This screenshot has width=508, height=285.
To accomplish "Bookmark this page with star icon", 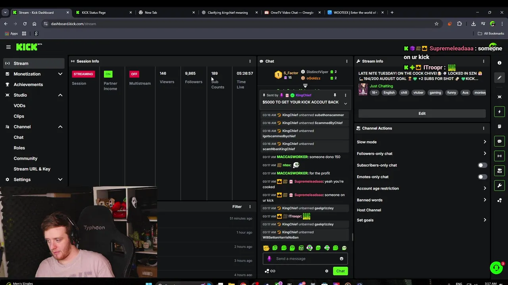I will (437, 24).
